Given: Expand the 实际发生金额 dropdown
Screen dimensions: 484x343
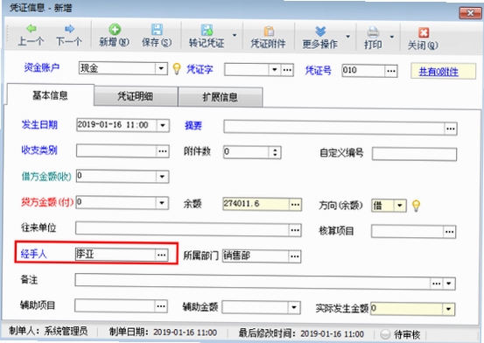Looking at the screenshot, I should coord(448,309).
